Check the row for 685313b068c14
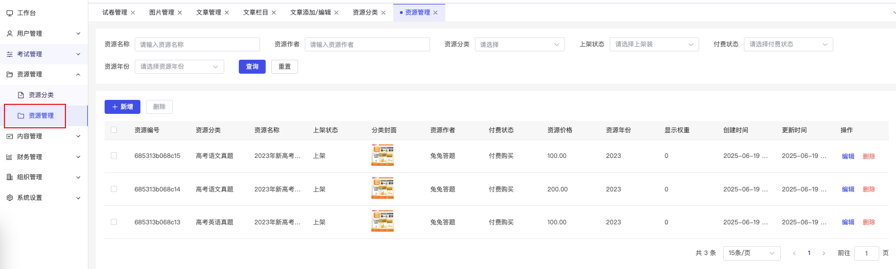The height and width of the screenshot is (269, 896). (x=114, y=189)
